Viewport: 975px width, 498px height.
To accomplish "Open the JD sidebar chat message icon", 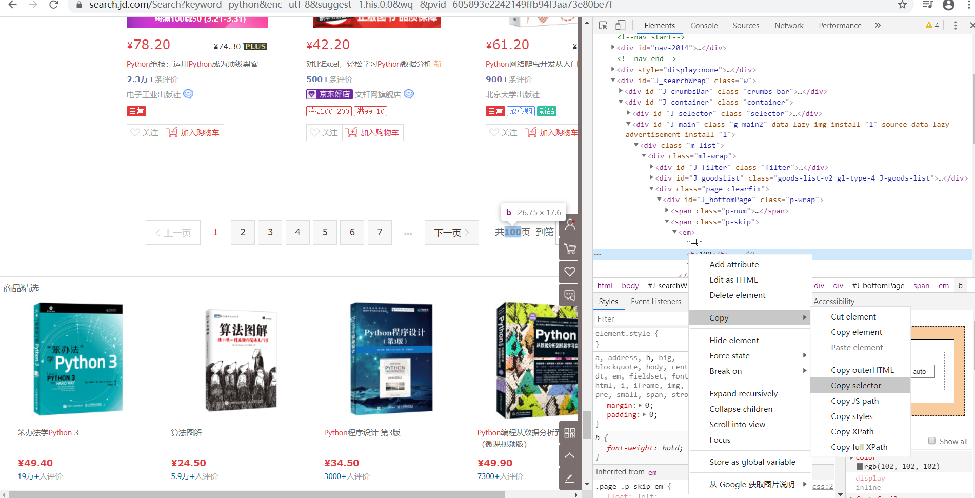I will (570, 295).
